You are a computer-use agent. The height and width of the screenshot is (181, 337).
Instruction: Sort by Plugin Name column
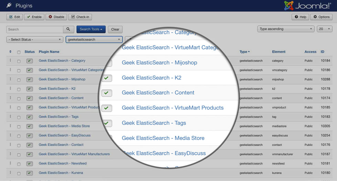pos(49,52)
